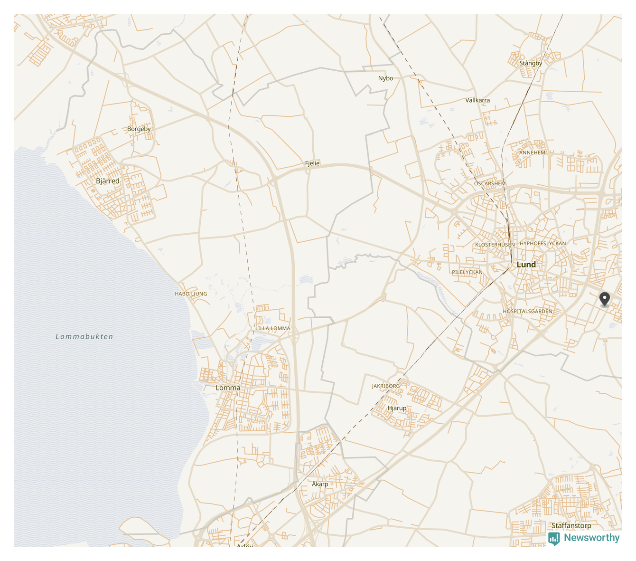
Task: Click the Newsworthy logo icon
Action: (x=554, y=538)
